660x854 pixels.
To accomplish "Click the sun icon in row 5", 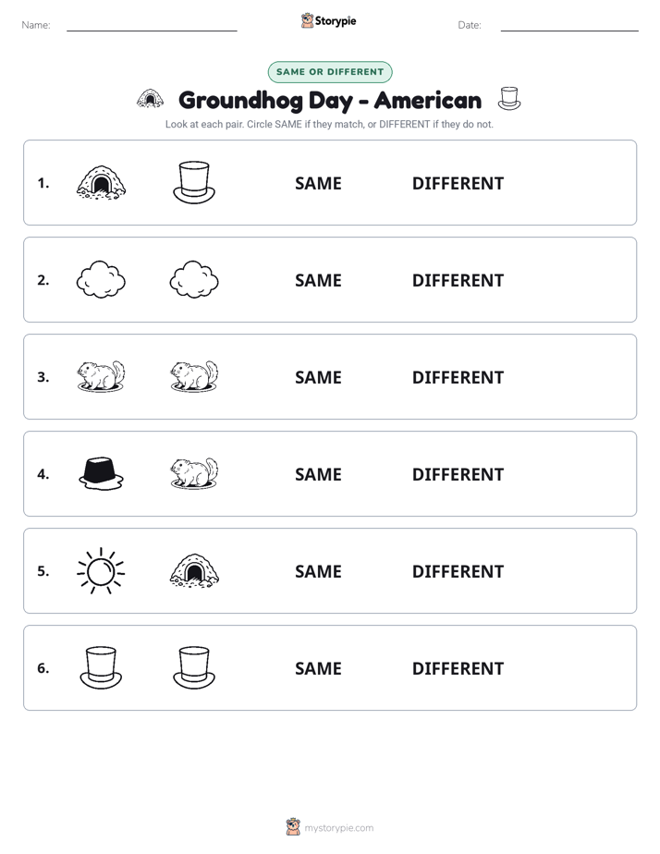I will pyautogui.click(x=101, y=571).
